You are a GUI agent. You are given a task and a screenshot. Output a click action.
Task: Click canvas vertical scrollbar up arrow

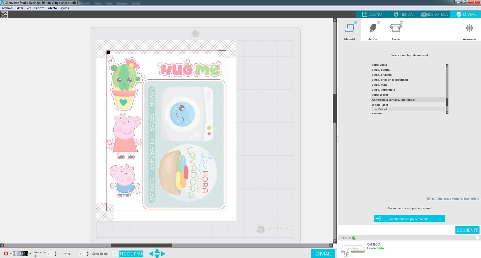point(334,20)
